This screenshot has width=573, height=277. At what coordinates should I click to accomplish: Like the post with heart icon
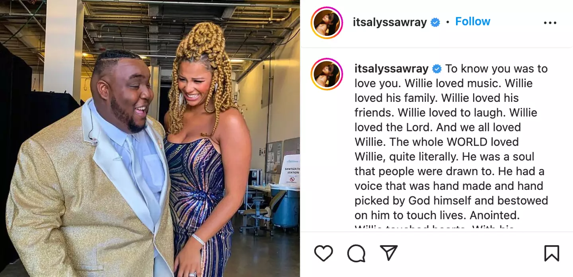(x=324, y=253)
